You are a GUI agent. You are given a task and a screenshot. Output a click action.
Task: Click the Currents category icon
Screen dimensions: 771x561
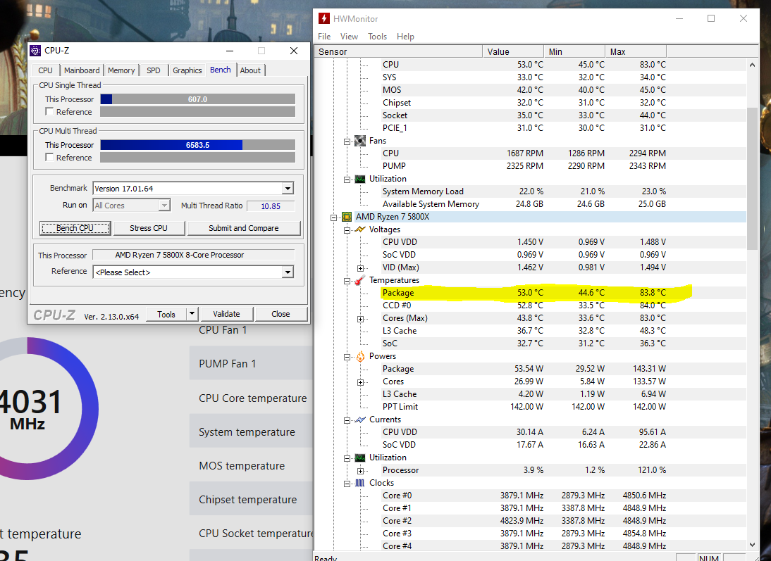click(360, 420)
